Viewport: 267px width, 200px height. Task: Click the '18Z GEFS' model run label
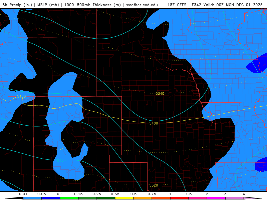pos(177,5)
